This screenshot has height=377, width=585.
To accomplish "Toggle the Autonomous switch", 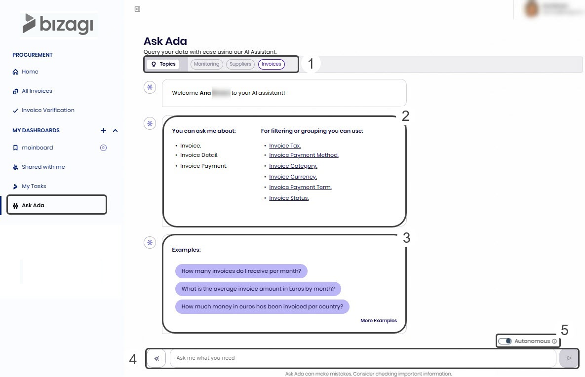I will pos(505,341).
